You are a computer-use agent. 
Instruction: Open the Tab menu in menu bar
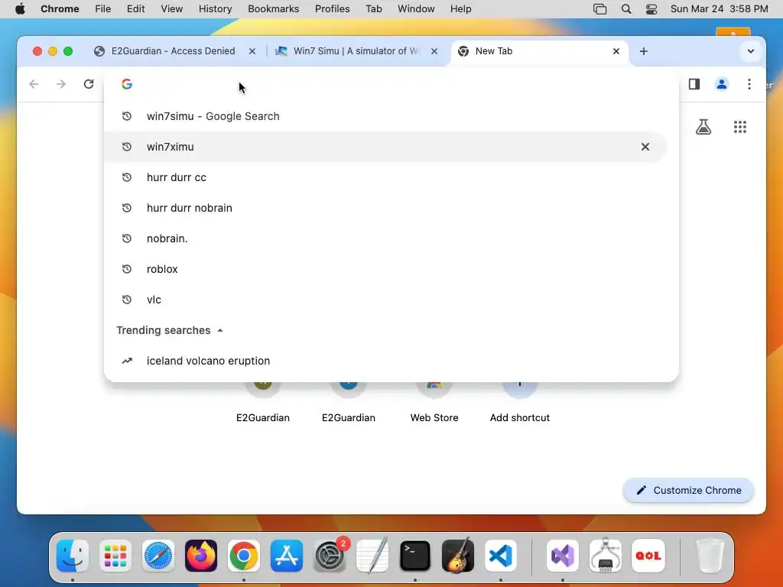click(x=373, y=9)
